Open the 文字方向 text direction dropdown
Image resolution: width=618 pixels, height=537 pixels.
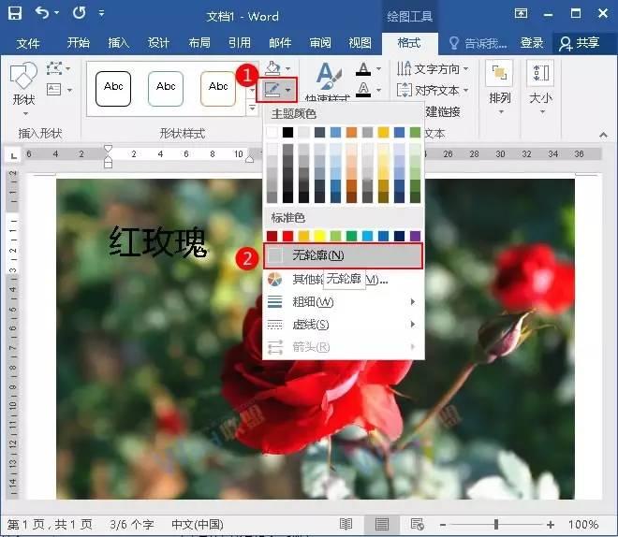(x=433, y=69)
